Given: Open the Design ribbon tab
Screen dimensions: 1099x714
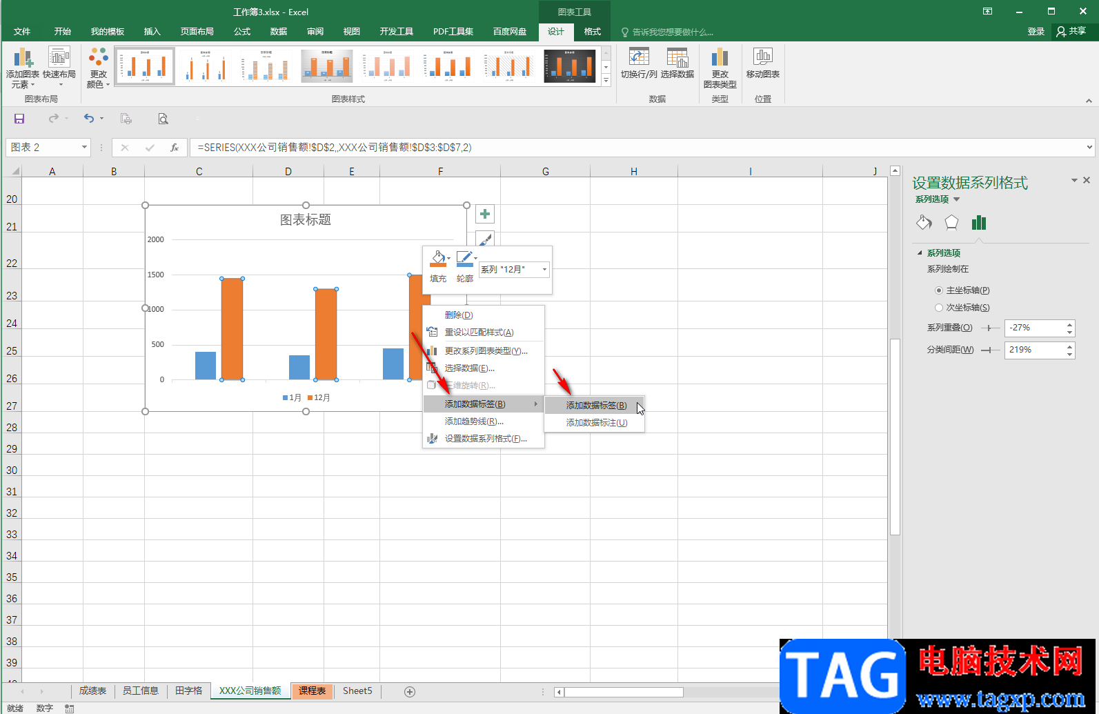Looking at the screenshot, I should click(x=556, y=32).
